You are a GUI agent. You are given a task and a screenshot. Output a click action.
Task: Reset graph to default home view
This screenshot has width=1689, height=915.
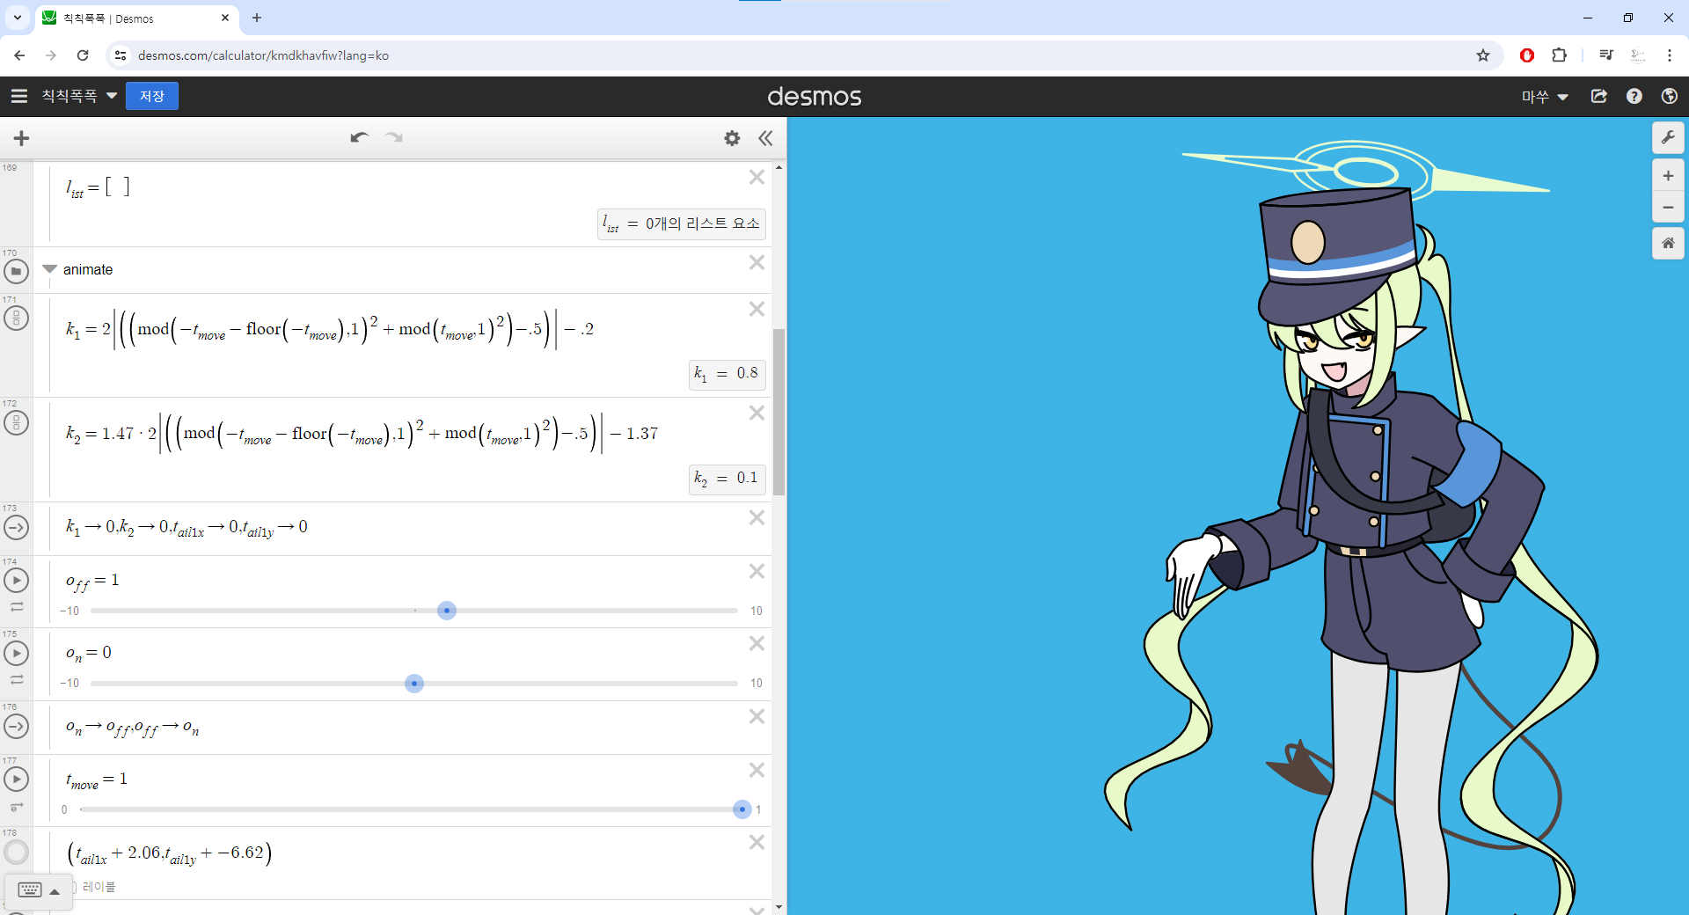pos(1668,244)
